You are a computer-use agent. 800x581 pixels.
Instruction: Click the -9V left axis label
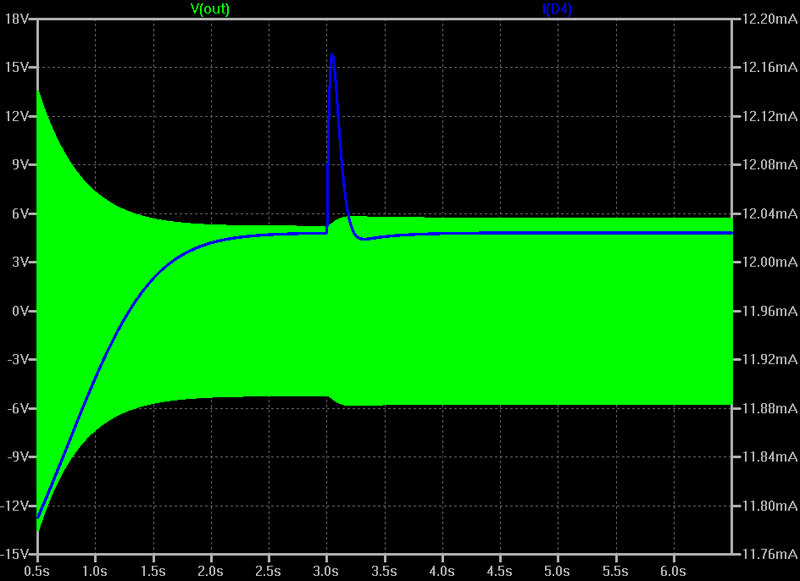(x=18, y=456)
